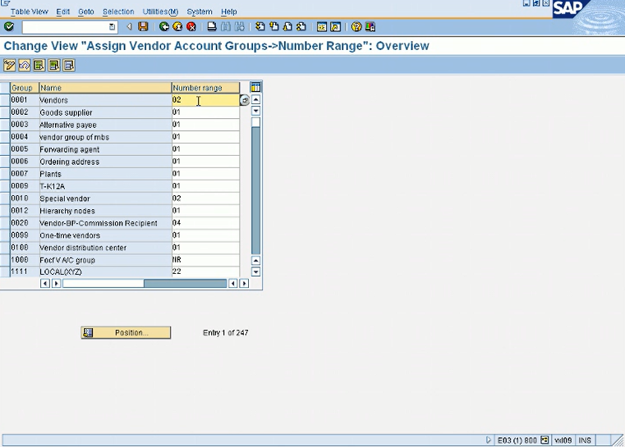The width and height of the screenshot is (625, 447).
Task: Open the Edit menu
Action: pos(63,11)
